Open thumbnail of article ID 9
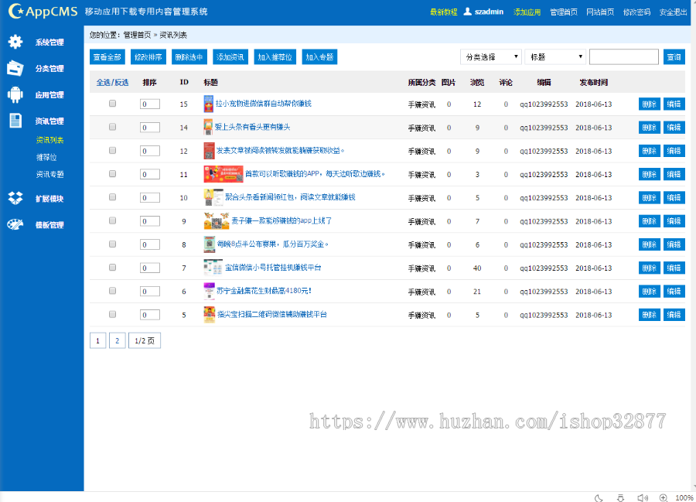 click(217, 220)
